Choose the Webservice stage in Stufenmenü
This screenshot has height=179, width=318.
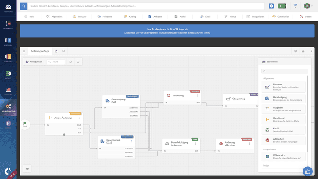[283, 156]
